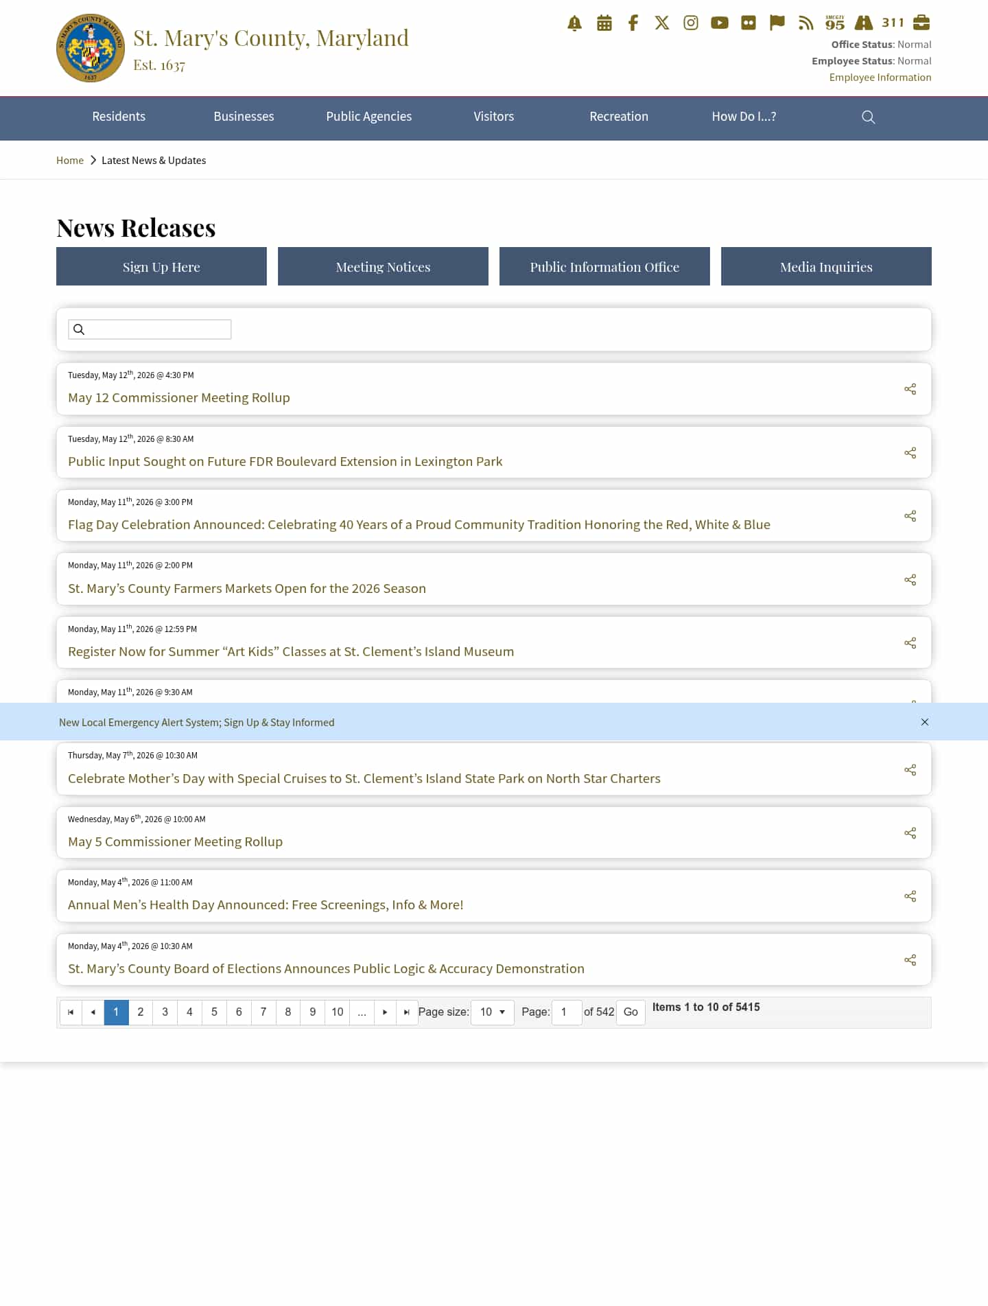Click the St. Mary's County, Maryland title
The image size is (988, 1306).
click(271, 38)
